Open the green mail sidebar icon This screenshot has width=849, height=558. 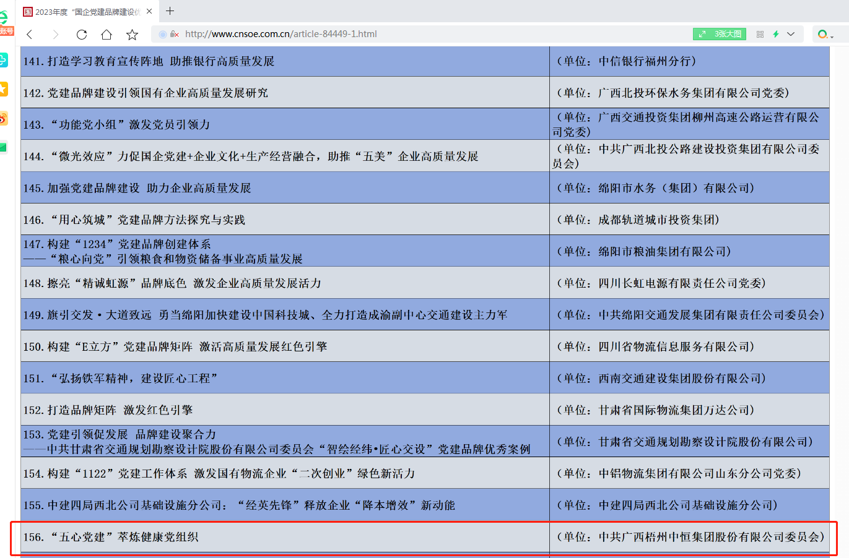tap(4, 147)
